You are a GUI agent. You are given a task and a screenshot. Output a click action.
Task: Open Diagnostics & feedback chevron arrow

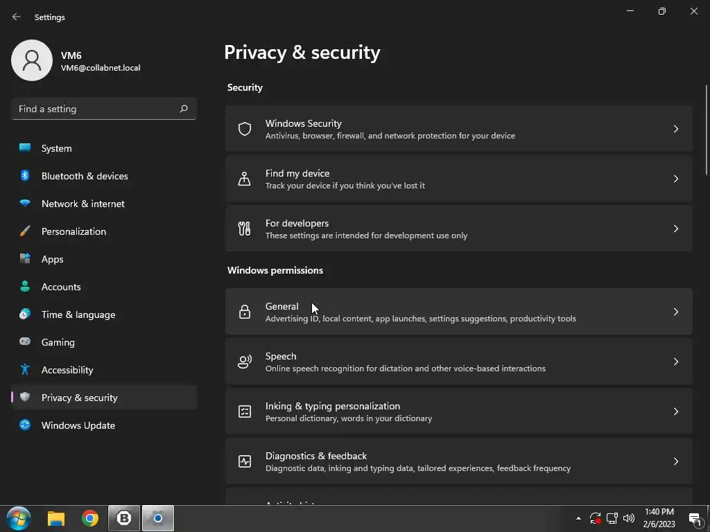click(x=675, y=461)
